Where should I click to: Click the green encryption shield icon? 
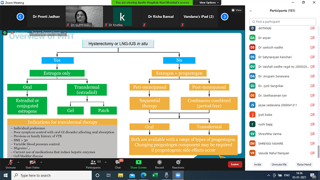[5, 32]
